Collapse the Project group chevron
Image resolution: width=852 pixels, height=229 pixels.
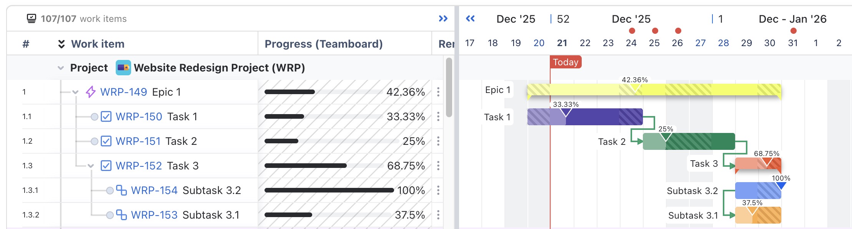coord(60,68)
